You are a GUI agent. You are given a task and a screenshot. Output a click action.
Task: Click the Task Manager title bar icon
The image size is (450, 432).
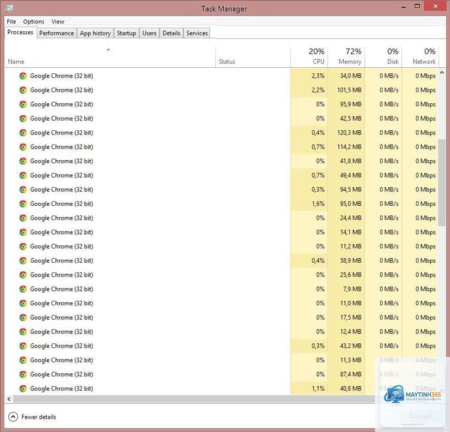click(9, 8)
